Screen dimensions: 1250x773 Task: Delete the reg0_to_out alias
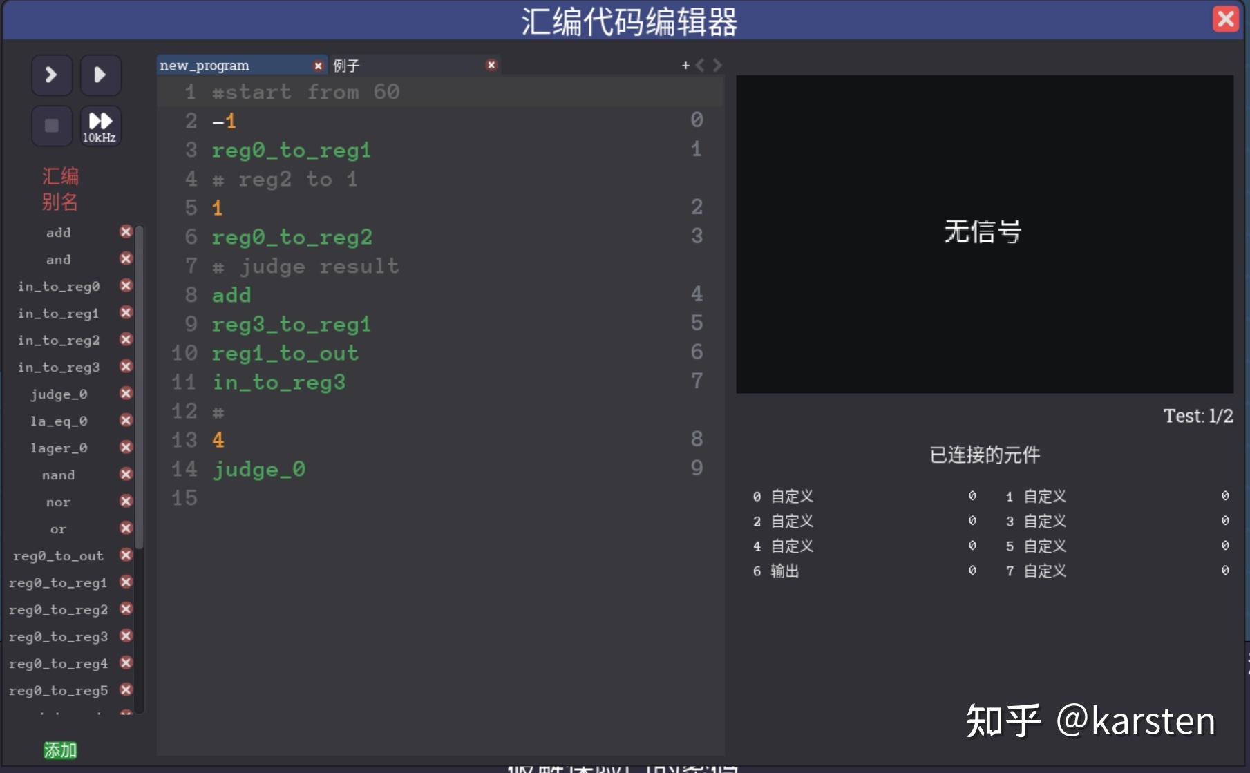tap(126, 555)
